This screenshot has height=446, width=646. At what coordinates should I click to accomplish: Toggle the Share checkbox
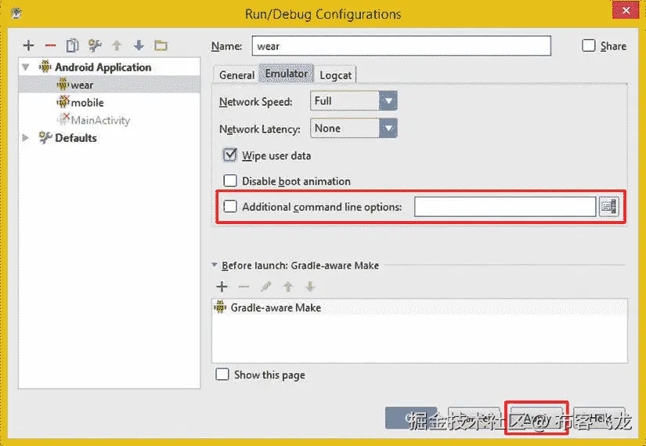pyautogui.click(x=589, y=45)
